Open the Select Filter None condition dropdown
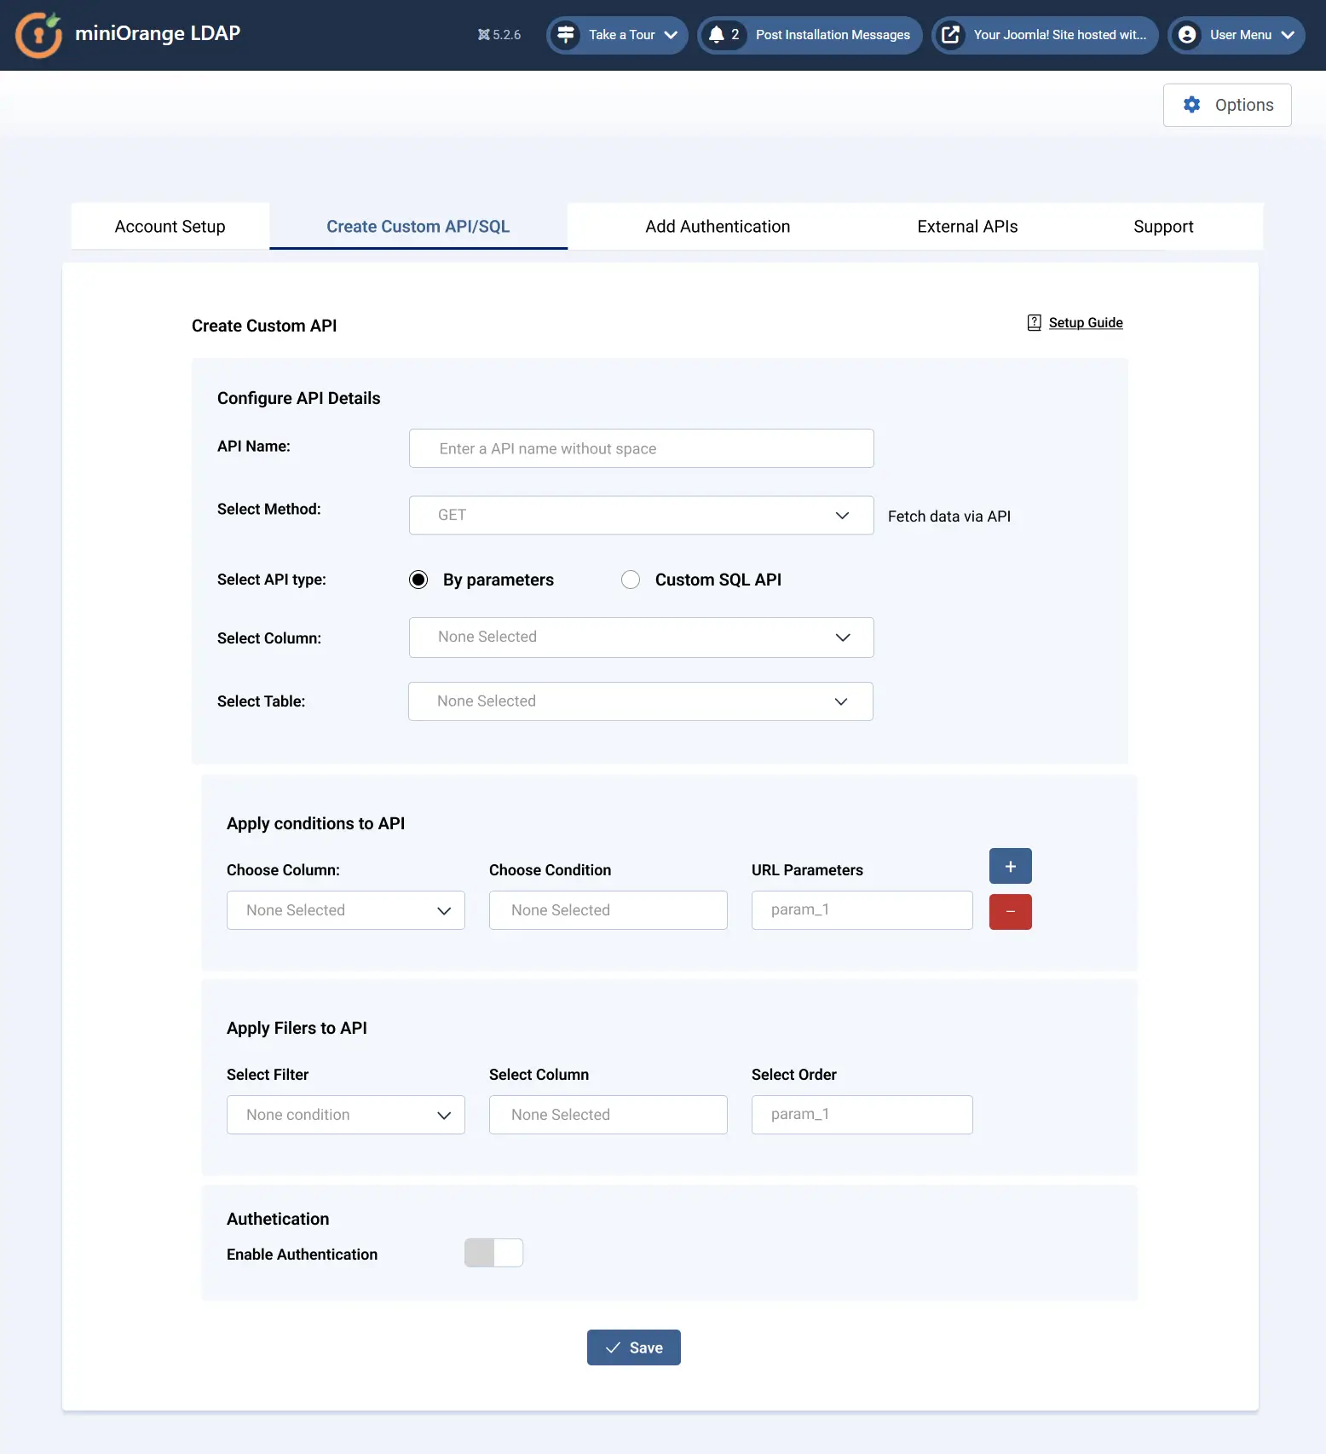 tap(345, 1115)
